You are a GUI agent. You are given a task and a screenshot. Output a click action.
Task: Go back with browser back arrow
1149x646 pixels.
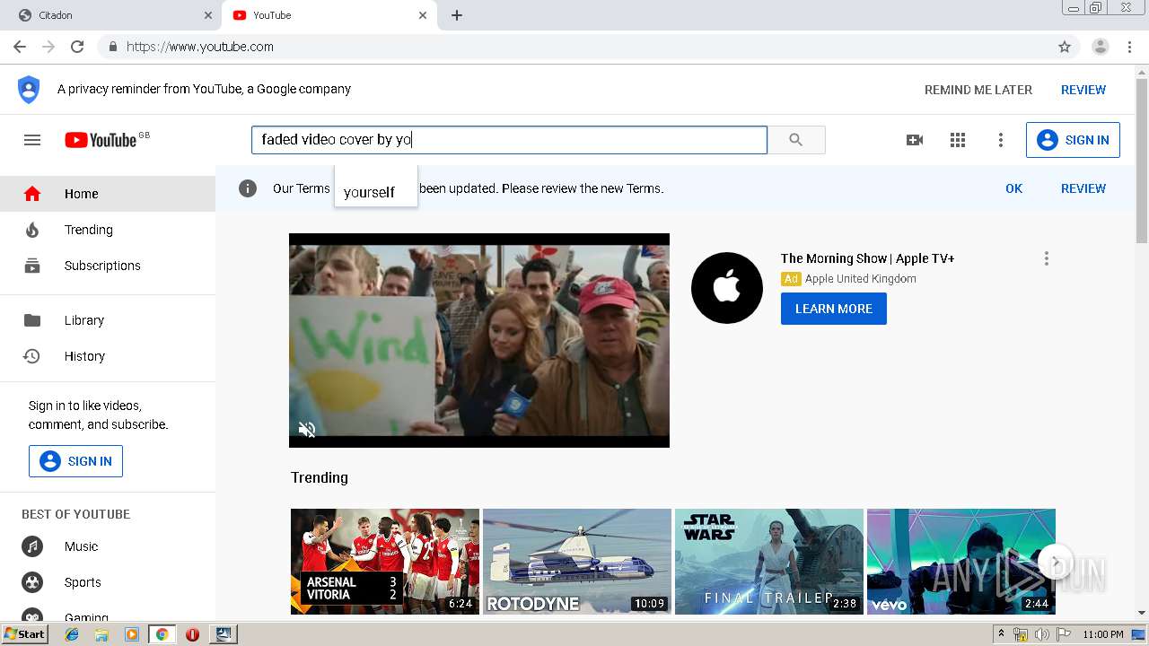[x=20, y=47]
